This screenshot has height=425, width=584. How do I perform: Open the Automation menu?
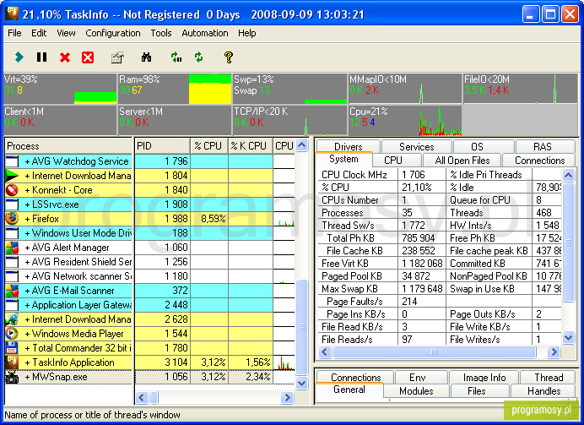click(x=205, y=33)
